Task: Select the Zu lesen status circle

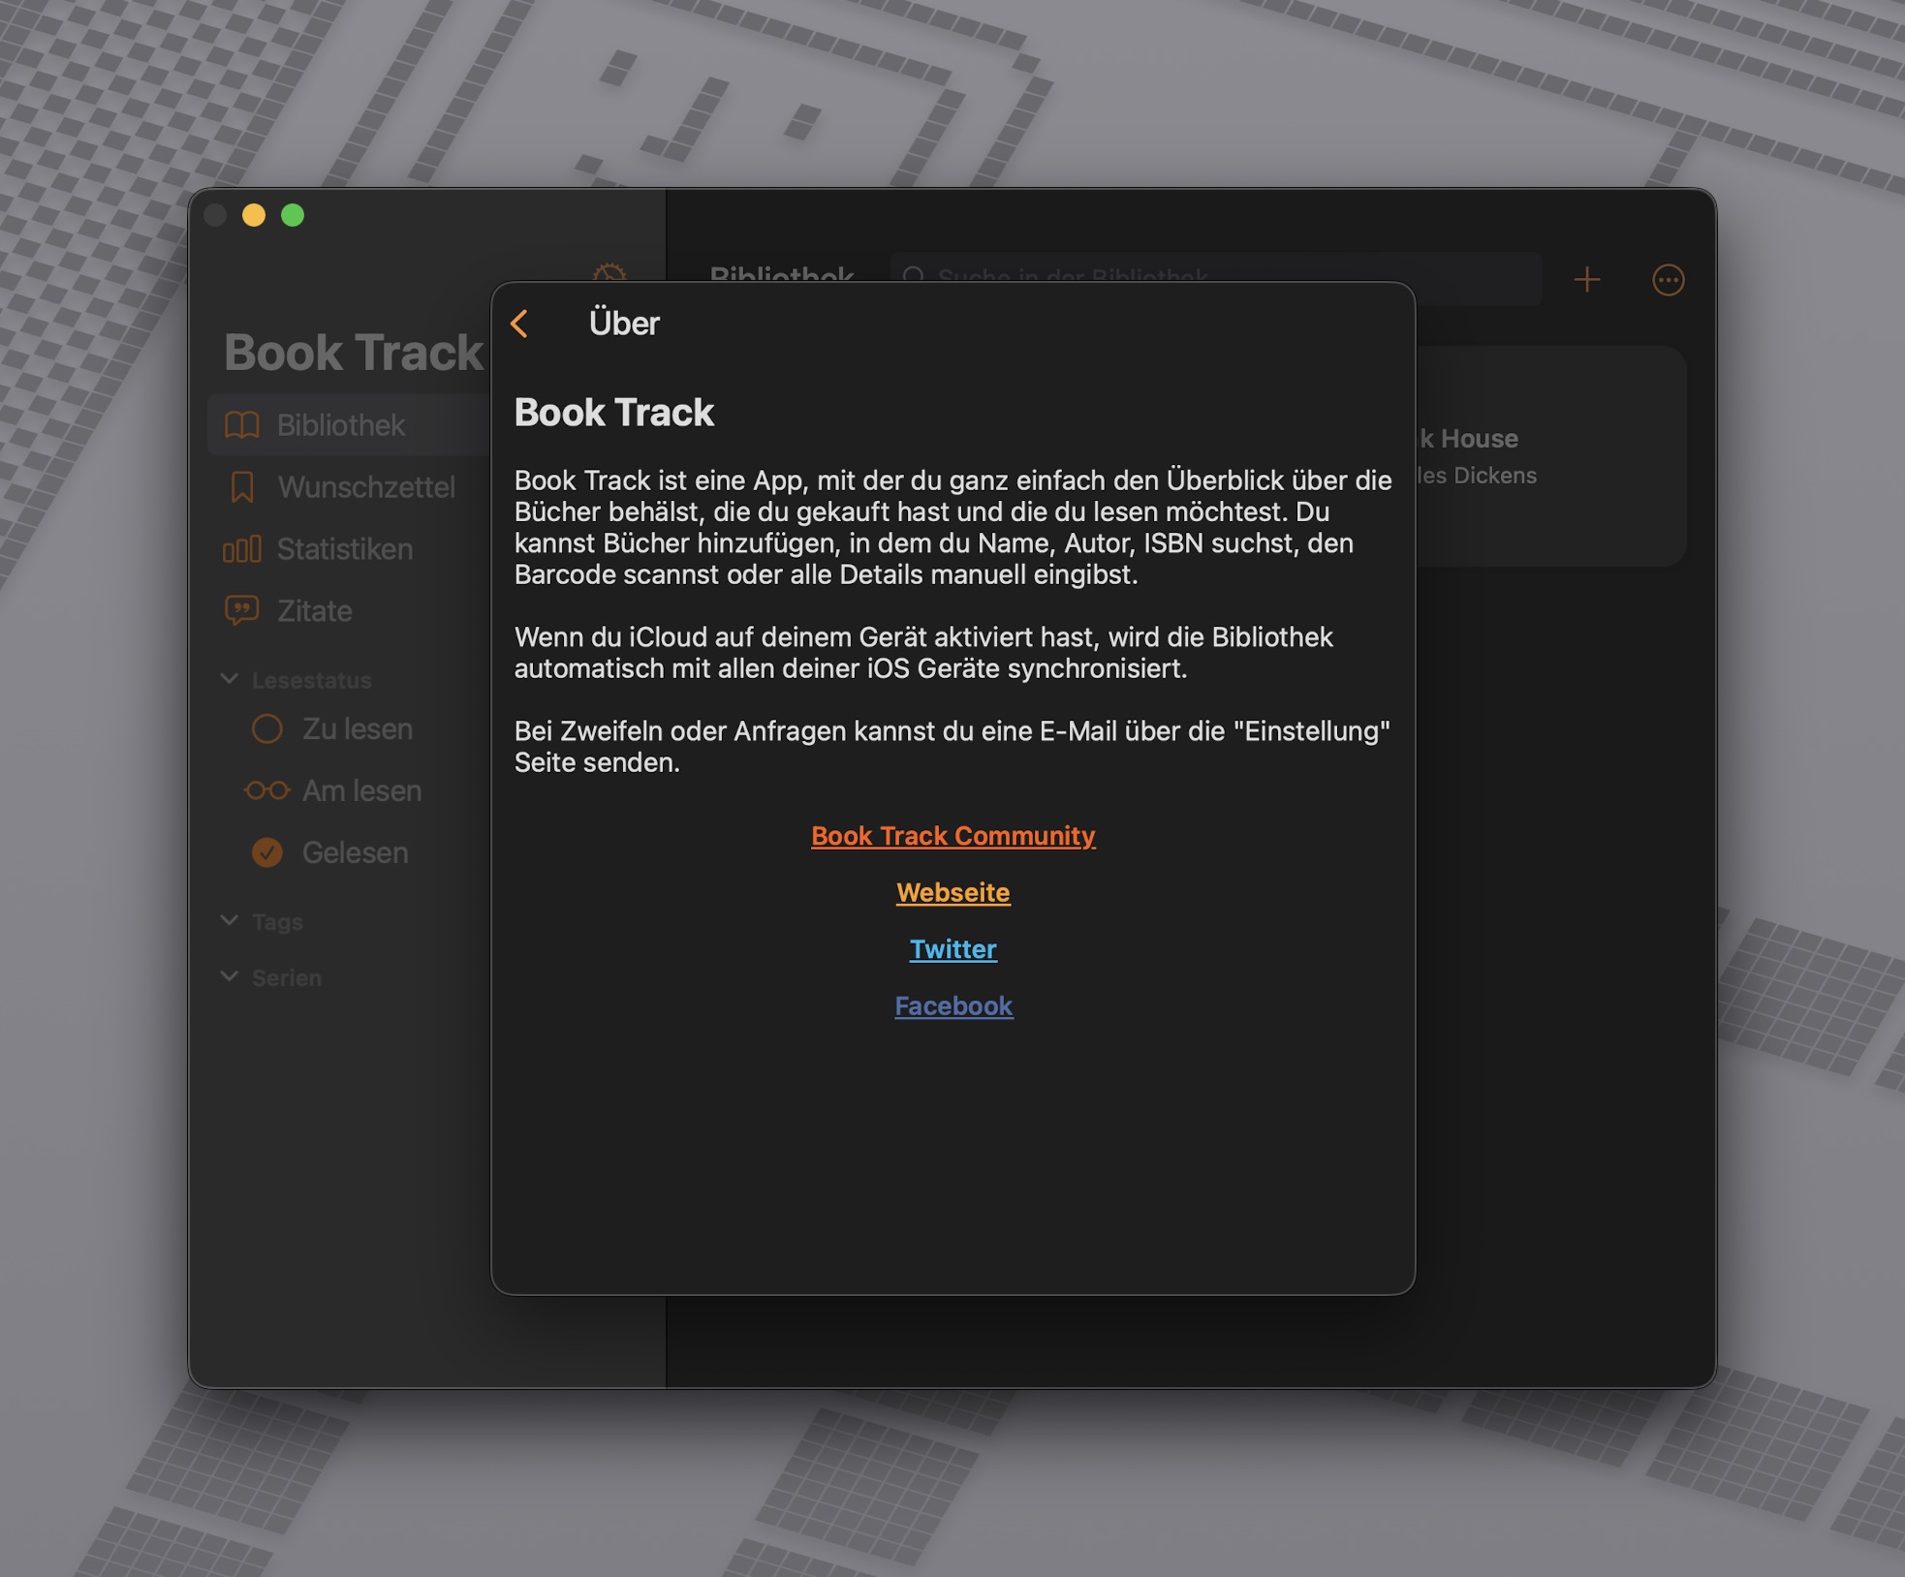Action: pyautogui.click(x=267, y=728)
